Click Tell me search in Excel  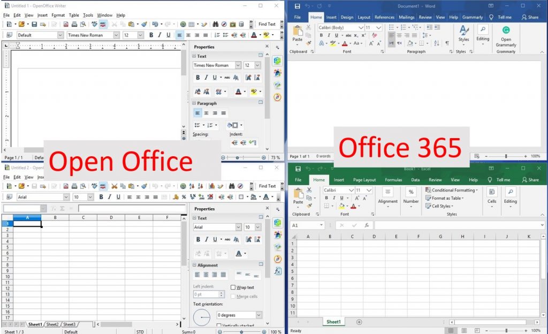coord(499,180)
